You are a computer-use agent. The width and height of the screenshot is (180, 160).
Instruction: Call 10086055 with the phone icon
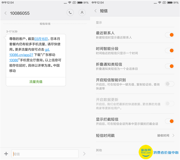[70, 13]
